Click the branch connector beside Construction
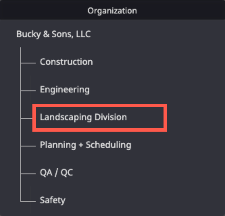Image resolution: width=225 pixels, height=216 pixels. click(28, 63)
